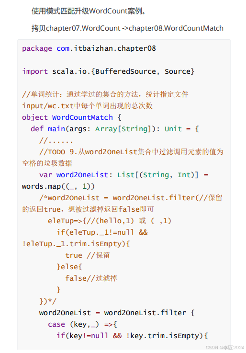Click the import keyword line

(108, 71)
